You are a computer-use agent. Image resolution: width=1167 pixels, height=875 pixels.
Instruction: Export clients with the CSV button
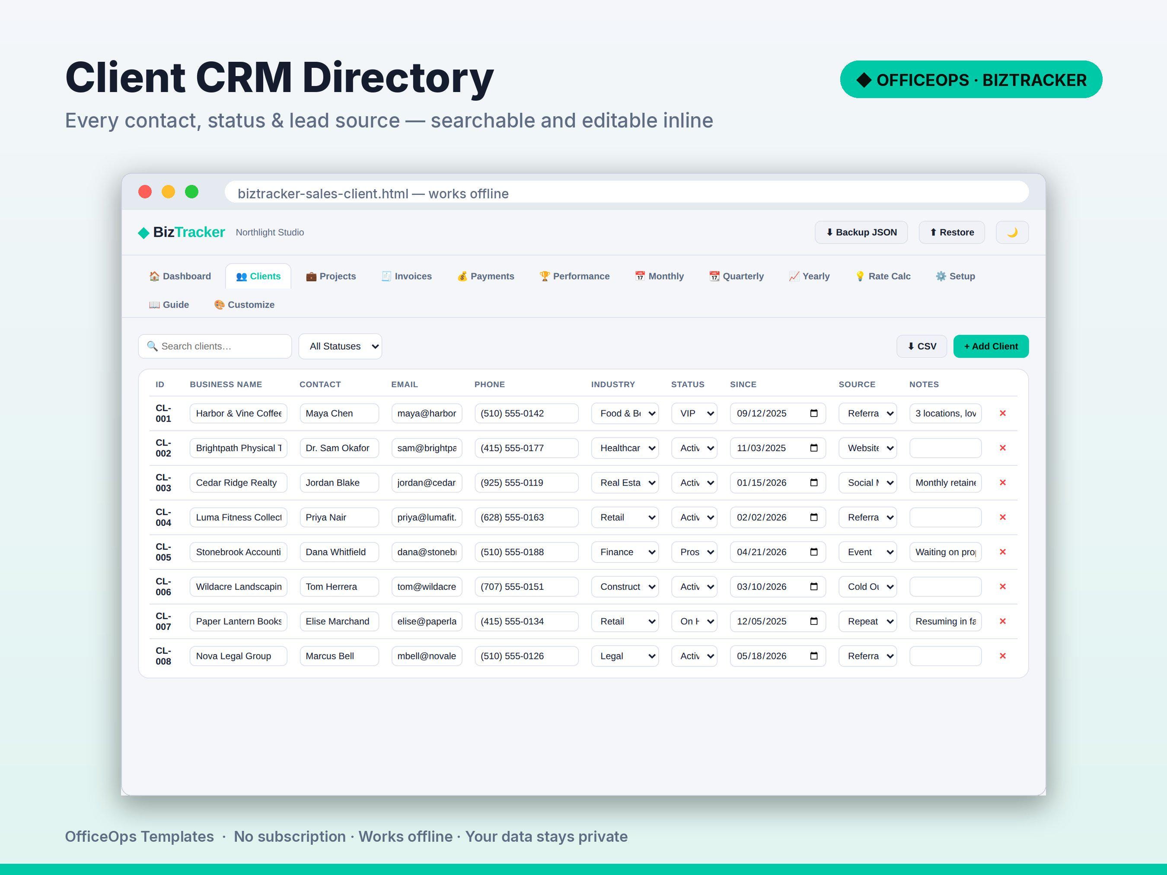coord(921,346)
